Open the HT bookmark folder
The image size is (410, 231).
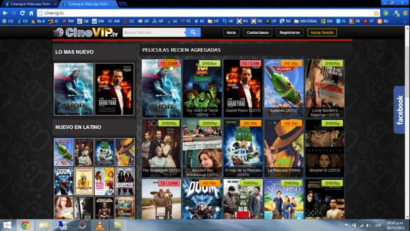[213, 21]
